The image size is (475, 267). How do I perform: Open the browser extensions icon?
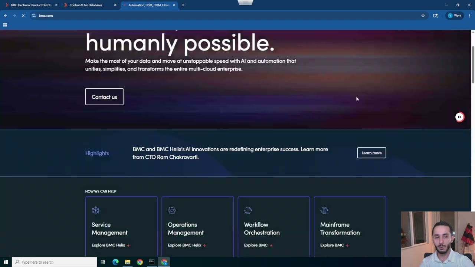(435, 16)
